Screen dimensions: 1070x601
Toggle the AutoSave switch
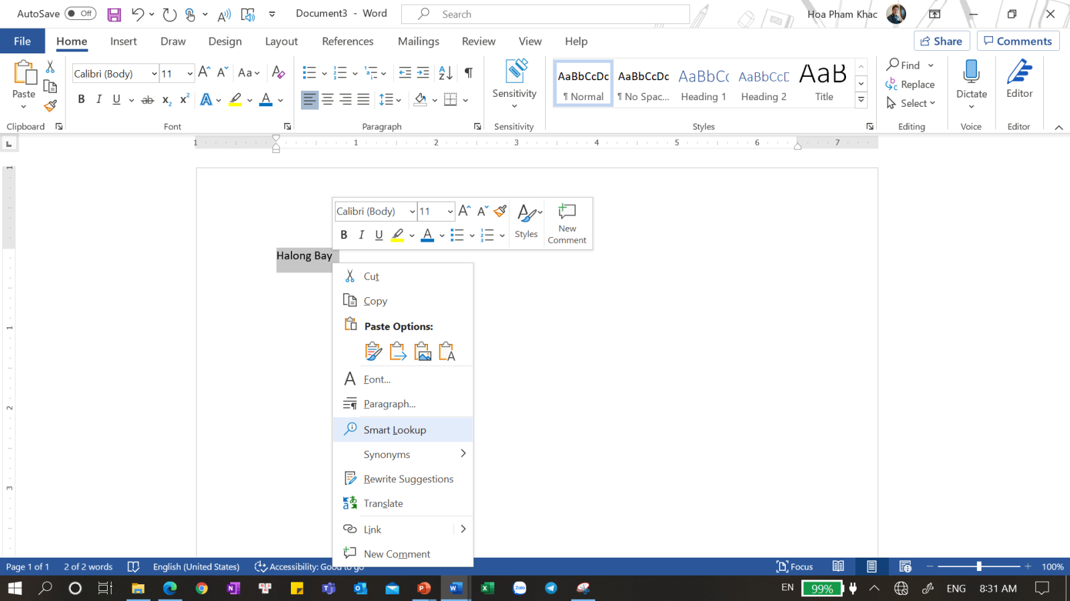pyautogui.click(x=80, y=13)
